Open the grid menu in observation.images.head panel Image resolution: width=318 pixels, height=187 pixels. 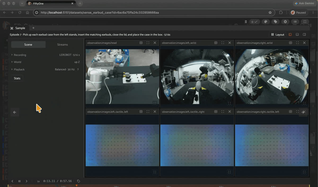(x=141, y=43)
